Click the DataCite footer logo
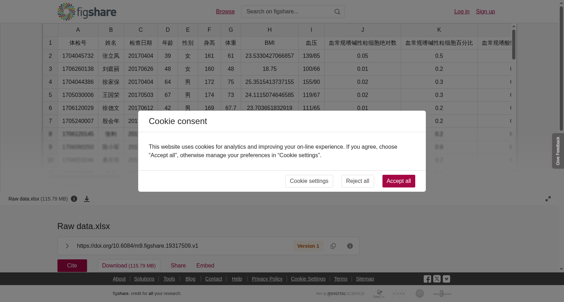The width and height of the screenshot is (564, 302). 379,294
